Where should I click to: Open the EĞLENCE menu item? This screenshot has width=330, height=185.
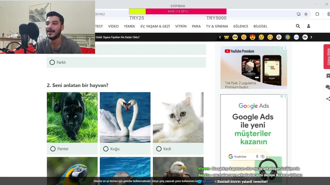click(241, 26)
